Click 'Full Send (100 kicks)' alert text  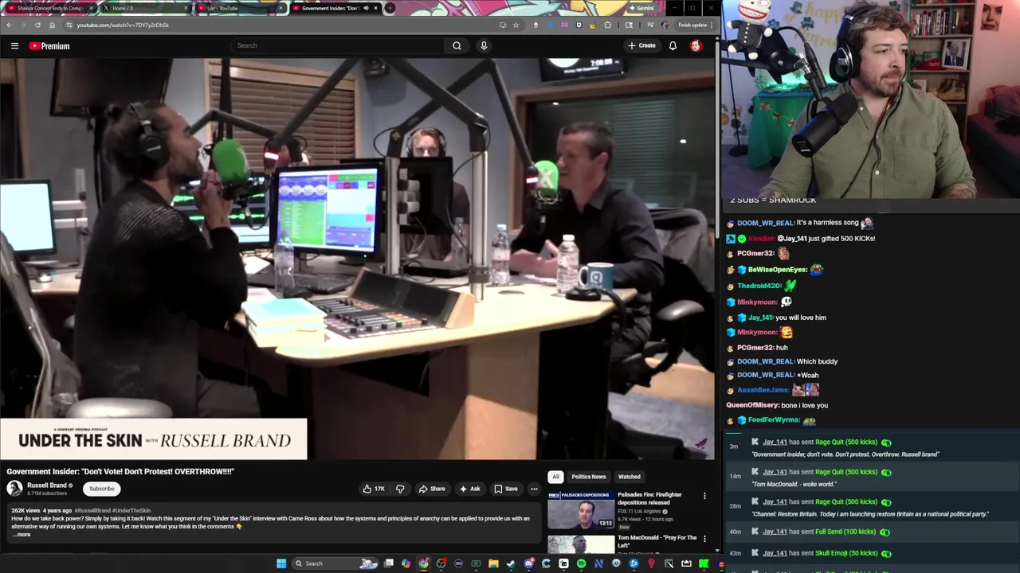point(845,532)
